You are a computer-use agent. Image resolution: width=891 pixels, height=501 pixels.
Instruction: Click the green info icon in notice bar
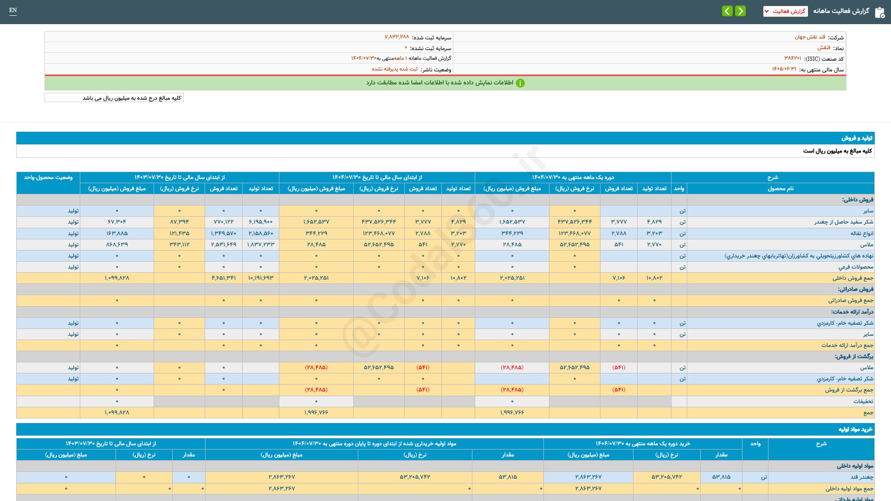(x=520, y=83)
